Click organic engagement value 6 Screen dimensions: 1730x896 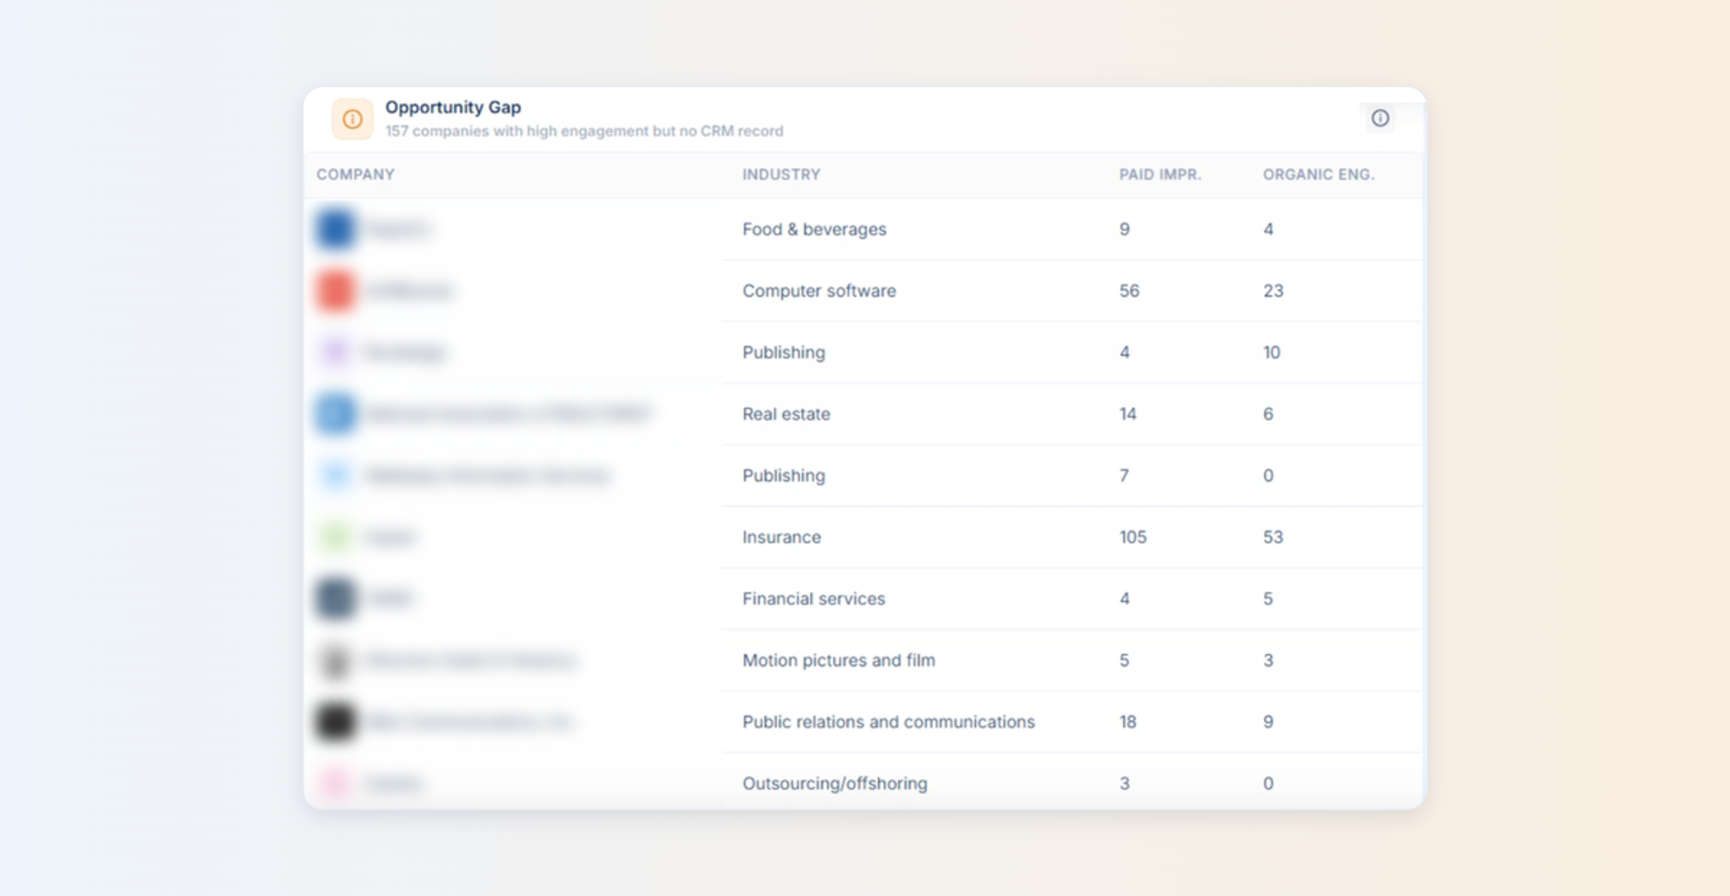[x=1268, y=414]
